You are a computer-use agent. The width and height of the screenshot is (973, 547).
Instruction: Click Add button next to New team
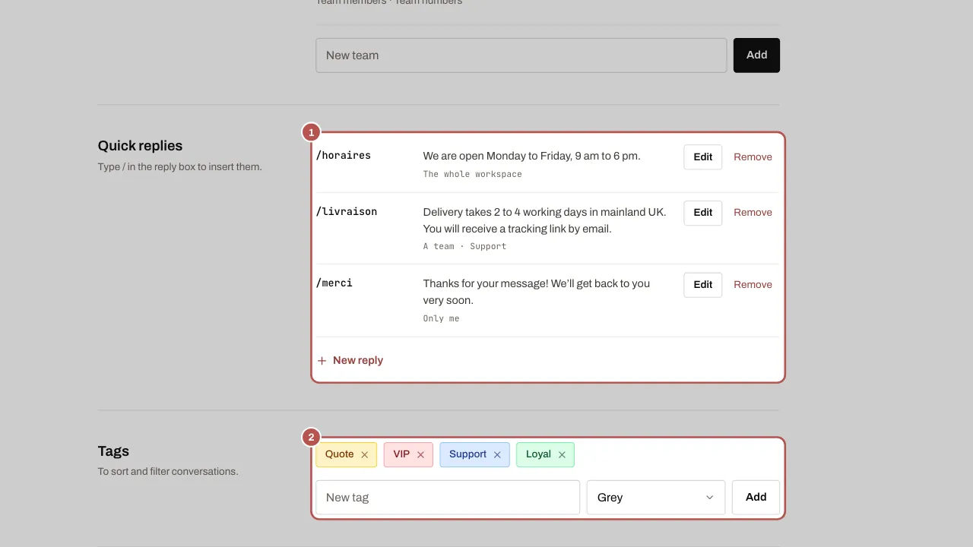pos(756,55)
